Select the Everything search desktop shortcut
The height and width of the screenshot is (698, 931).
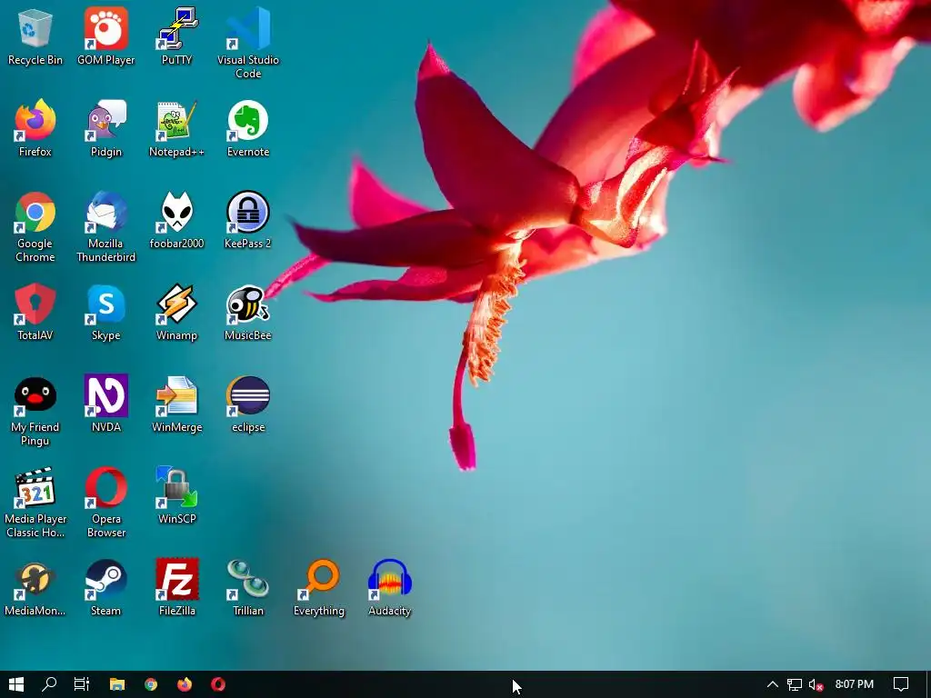(x=319, y=588)
